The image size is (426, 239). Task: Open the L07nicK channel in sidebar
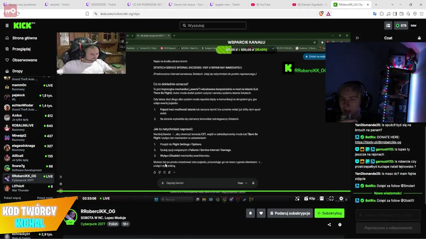point(28,188)
